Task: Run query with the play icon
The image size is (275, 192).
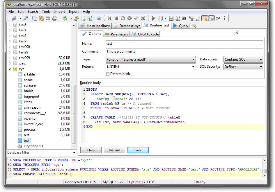Action: pyautogui.click(x=153, y=18)
